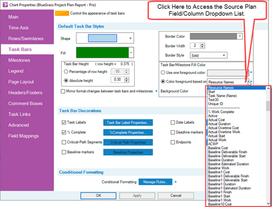The image size is (272, 207).
Task: Open the Rows/Swimlanes tab
Action: pos(26,38)
